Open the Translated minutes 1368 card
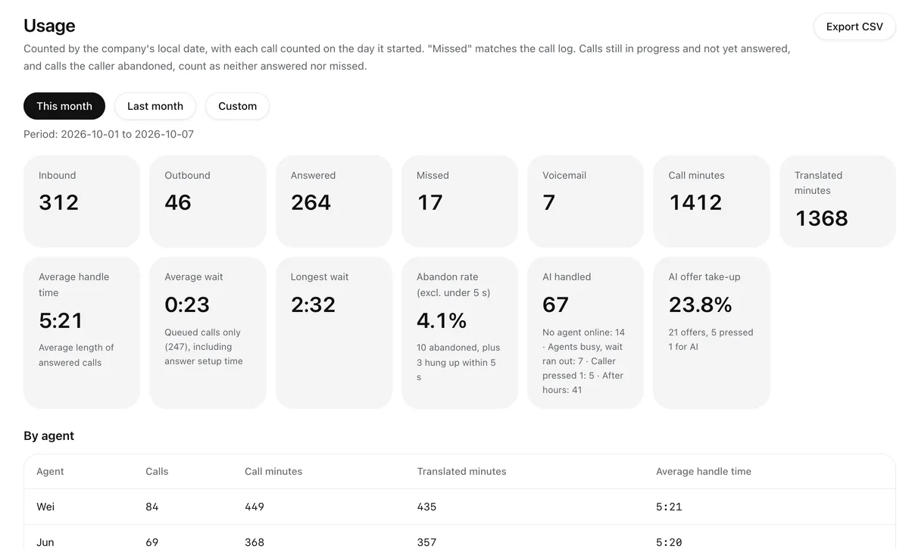Screen dimensions: 909x549 838,201
